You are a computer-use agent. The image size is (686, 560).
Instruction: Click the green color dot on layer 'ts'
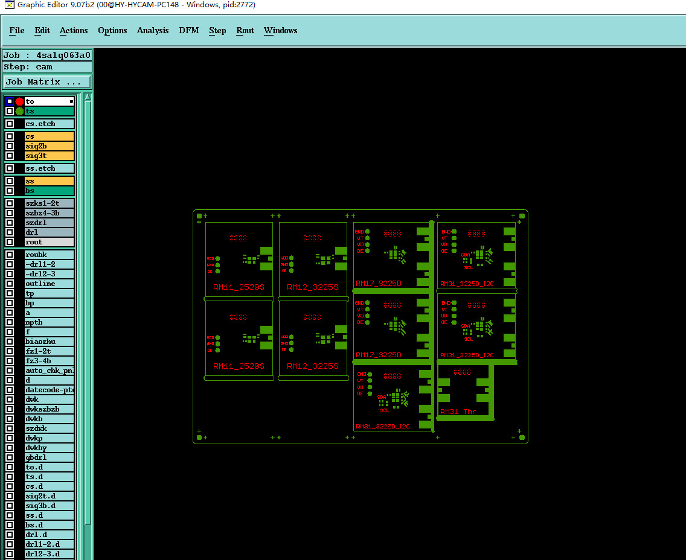(19, 111)
